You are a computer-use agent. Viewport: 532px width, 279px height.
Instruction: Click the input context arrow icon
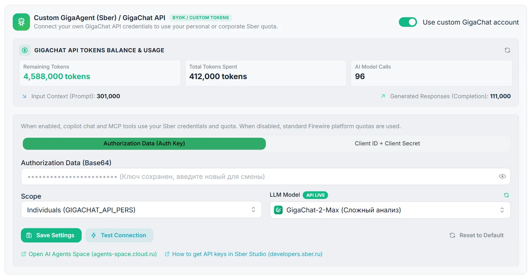24,96
